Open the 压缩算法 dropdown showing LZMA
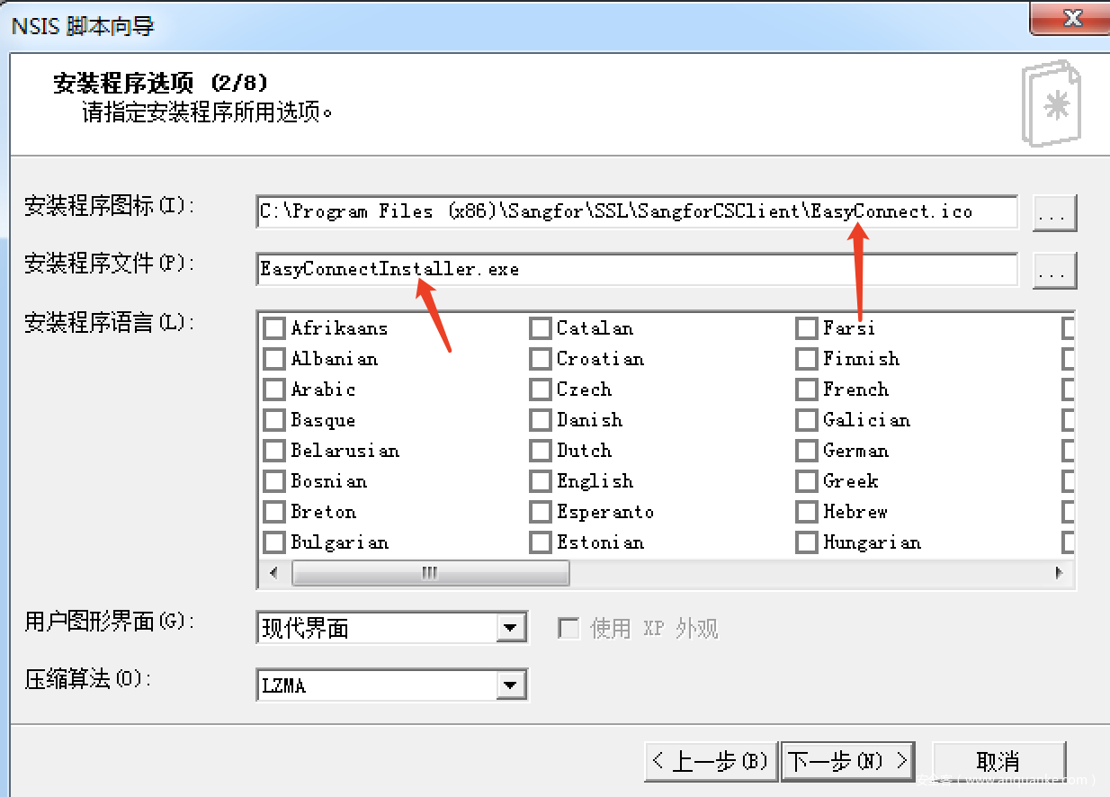 [391, 685]
